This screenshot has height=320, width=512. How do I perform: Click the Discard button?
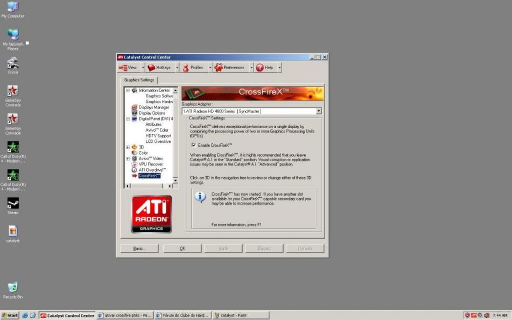(x=264, y=248)
